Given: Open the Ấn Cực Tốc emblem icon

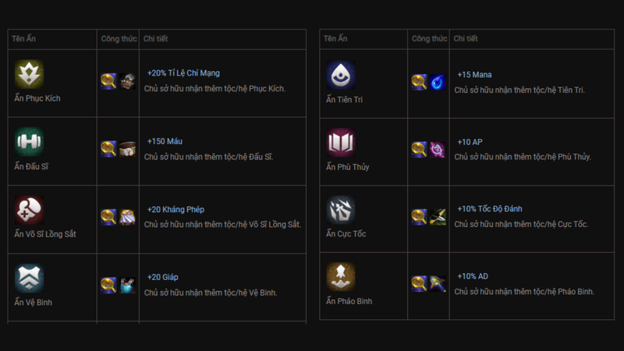Looking at the screenshot, I should click(341, 210).
